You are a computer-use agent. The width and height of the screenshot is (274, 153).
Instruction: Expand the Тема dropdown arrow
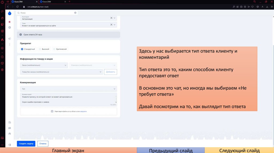pos(115,25)
